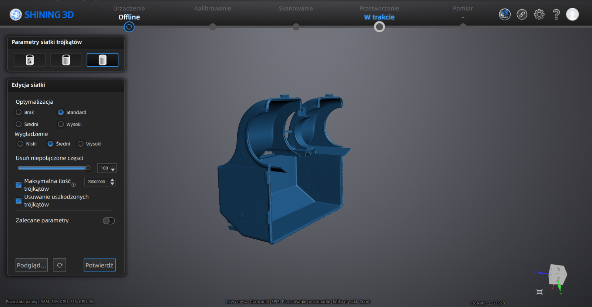Select unwatertight mesh mode with holes icon

pos(30,60)
